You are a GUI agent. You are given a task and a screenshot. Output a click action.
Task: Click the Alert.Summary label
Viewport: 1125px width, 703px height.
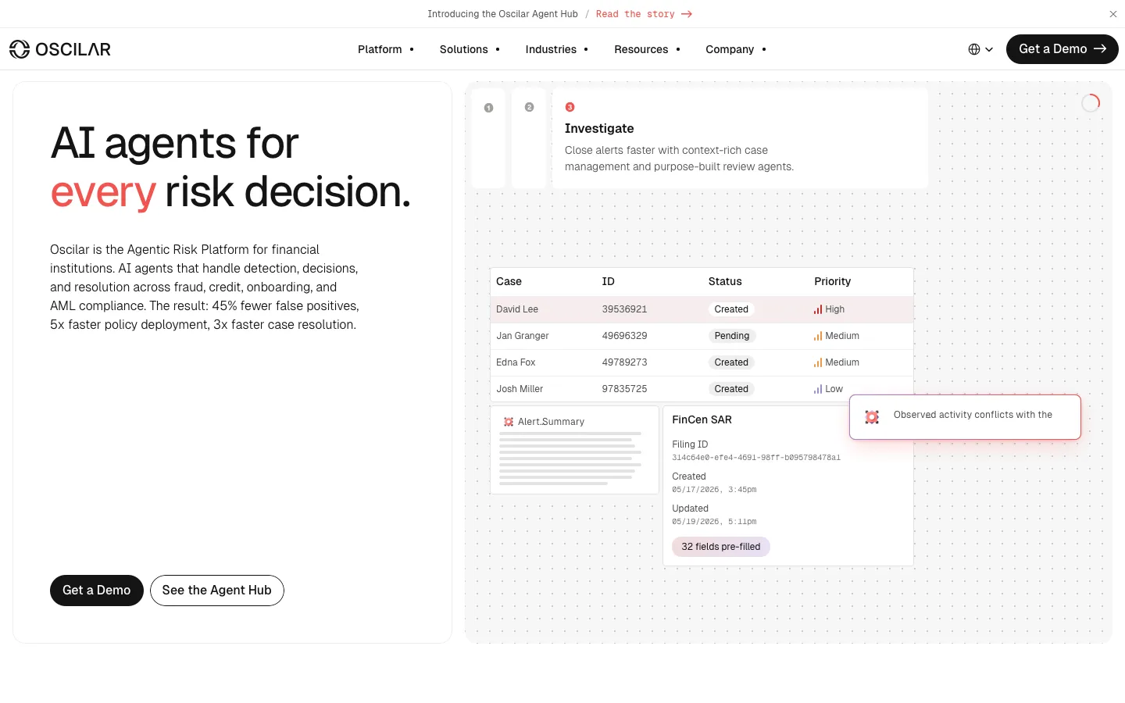(551, 422)
